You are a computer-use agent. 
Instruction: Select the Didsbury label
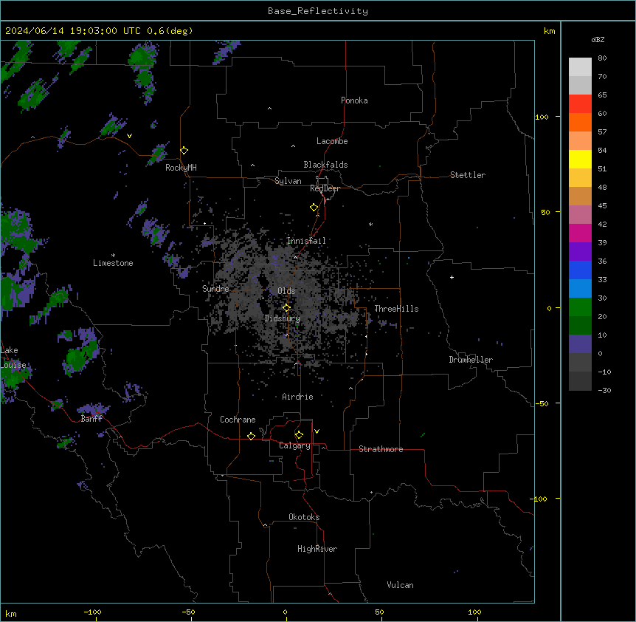283,318
